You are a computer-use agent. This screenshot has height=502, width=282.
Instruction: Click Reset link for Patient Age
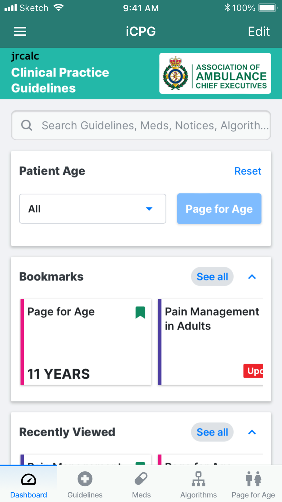[248, 171]
